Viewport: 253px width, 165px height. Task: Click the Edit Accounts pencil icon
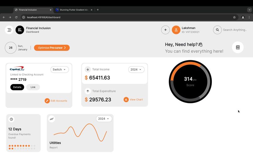click(47, 101)
